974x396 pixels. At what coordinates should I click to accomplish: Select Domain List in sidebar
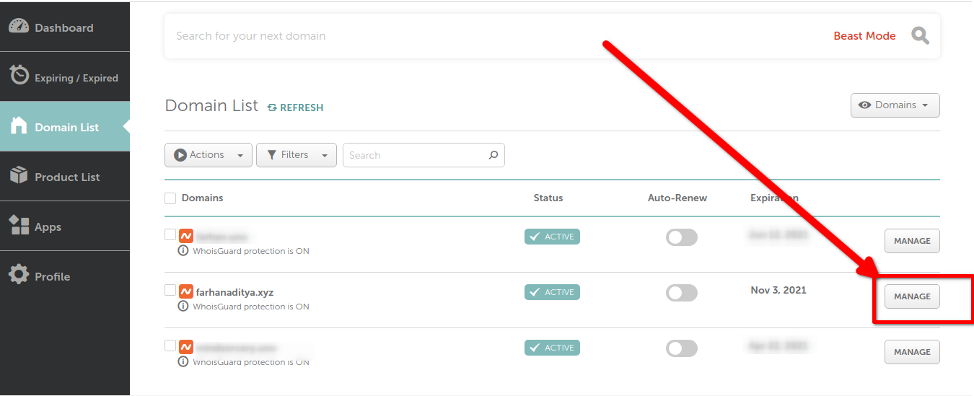(65, 127)
